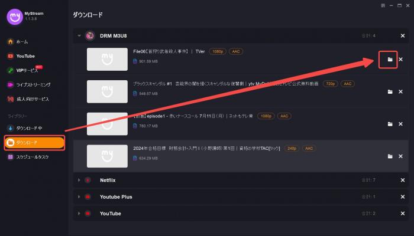Click 1080p badge on File08 video
Screen dimensions: 414x236
pyautogui.click(x=218, y=51)
